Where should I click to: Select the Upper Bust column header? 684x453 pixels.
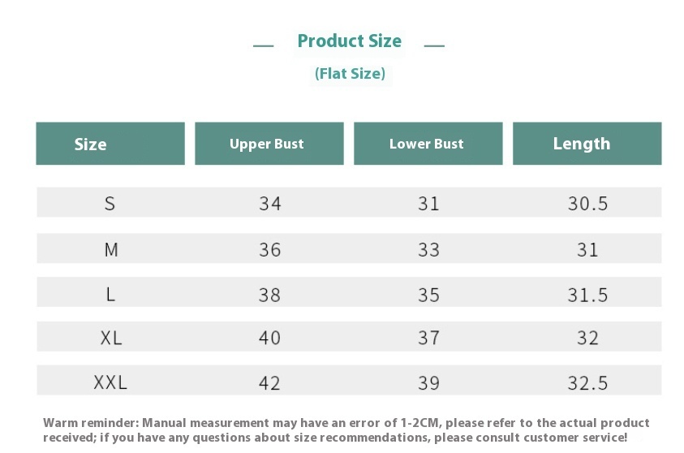pos(266,145)
